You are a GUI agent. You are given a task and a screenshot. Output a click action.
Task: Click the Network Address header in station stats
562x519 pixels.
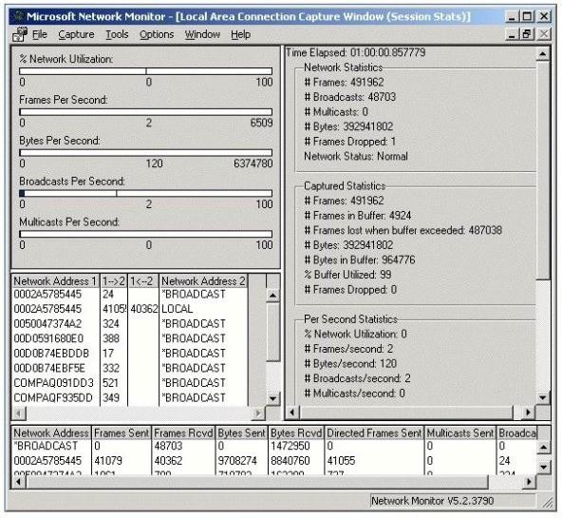(x=51, y=433)
